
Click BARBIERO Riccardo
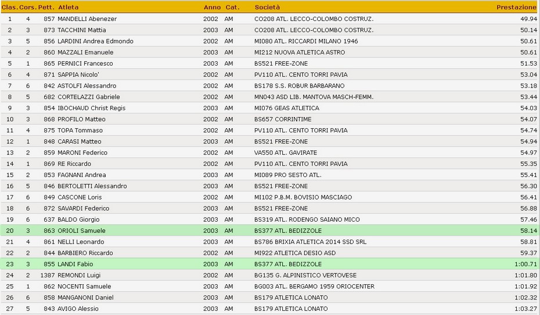[x=85, y=253]
